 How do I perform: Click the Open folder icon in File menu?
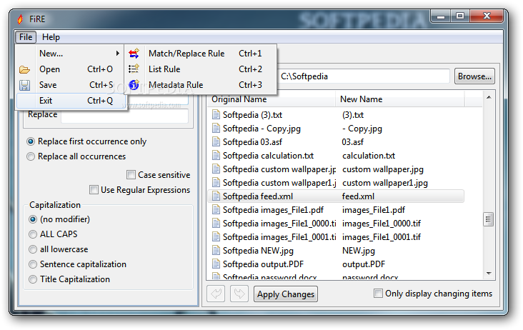coord(24,69)
